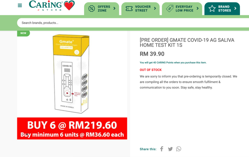
Task: Click the 40 CARING Points notice text
Action: 173,63
